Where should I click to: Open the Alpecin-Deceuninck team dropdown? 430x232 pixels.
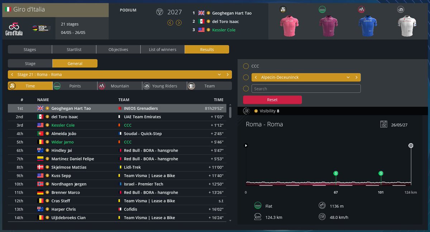tap(348, 77)
